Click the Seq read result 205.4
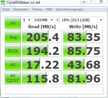 (x=42, y=36)
